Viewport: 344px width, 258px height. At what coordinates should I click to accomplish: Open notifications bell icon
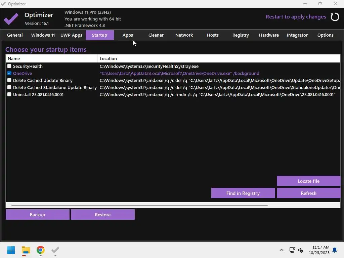tap(335, 250)
